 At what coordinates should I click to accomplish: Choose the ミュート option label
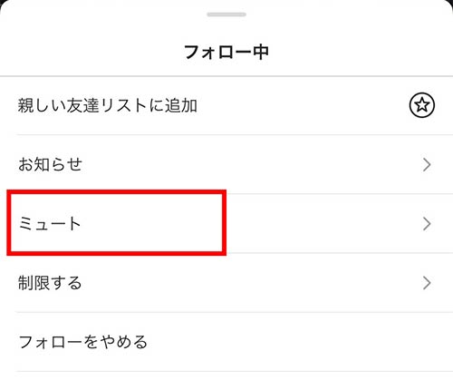tap(50, 224)
